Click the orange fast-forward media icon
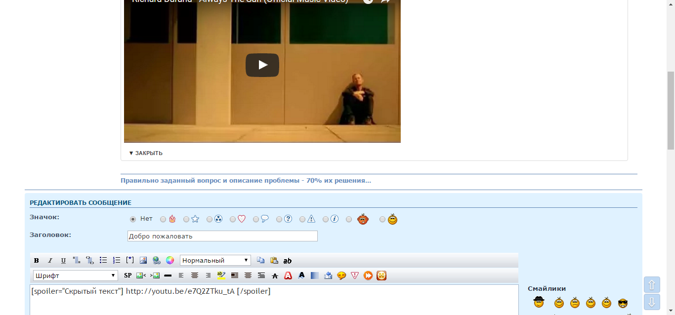675x315 pixels. point(368,276)
